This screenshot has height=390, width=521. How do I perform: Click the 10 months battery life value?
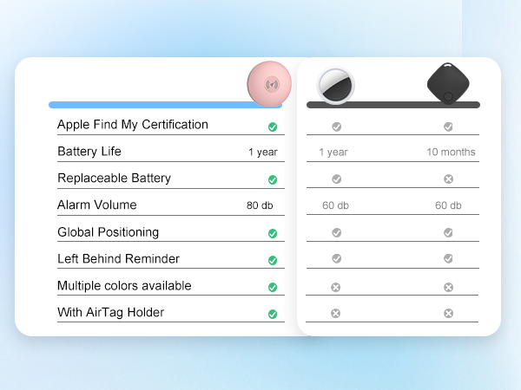point(451,153)
